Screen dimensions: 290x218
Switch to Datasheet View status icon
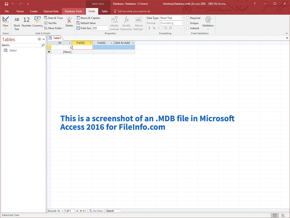click(x=275, y=215)
